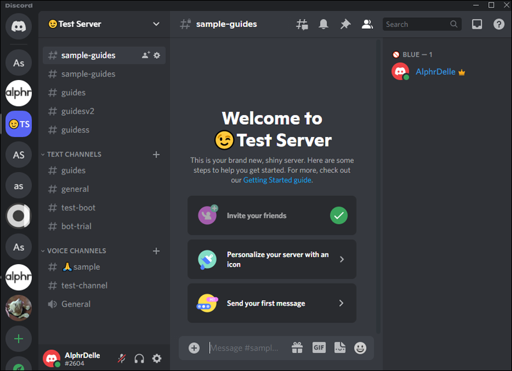Open the bot-trial channel
The width and height of the screenshot is (512, 371).
[x=104, y=226]
